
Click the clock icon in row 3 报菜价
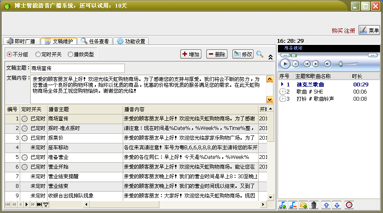(x=25, y=138)
